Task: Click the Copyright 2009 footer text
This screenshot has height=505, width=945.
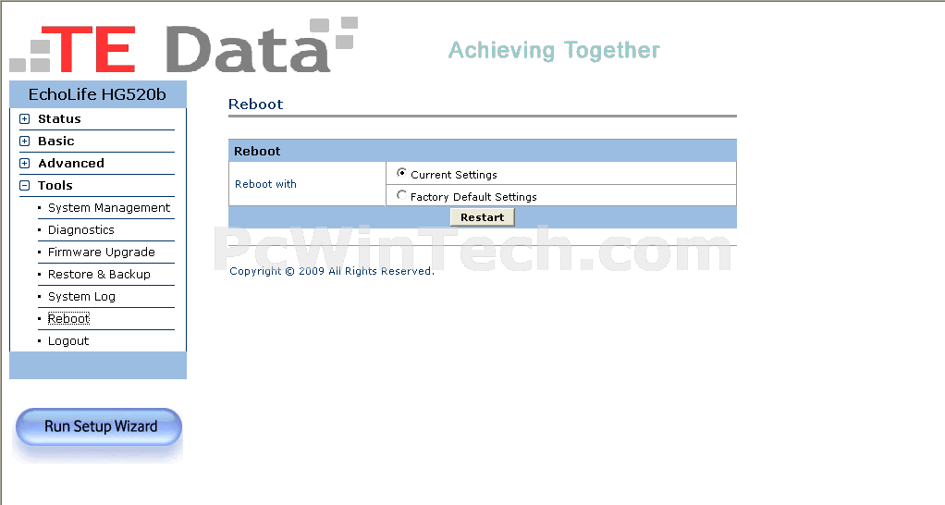Action: [331, 271]
